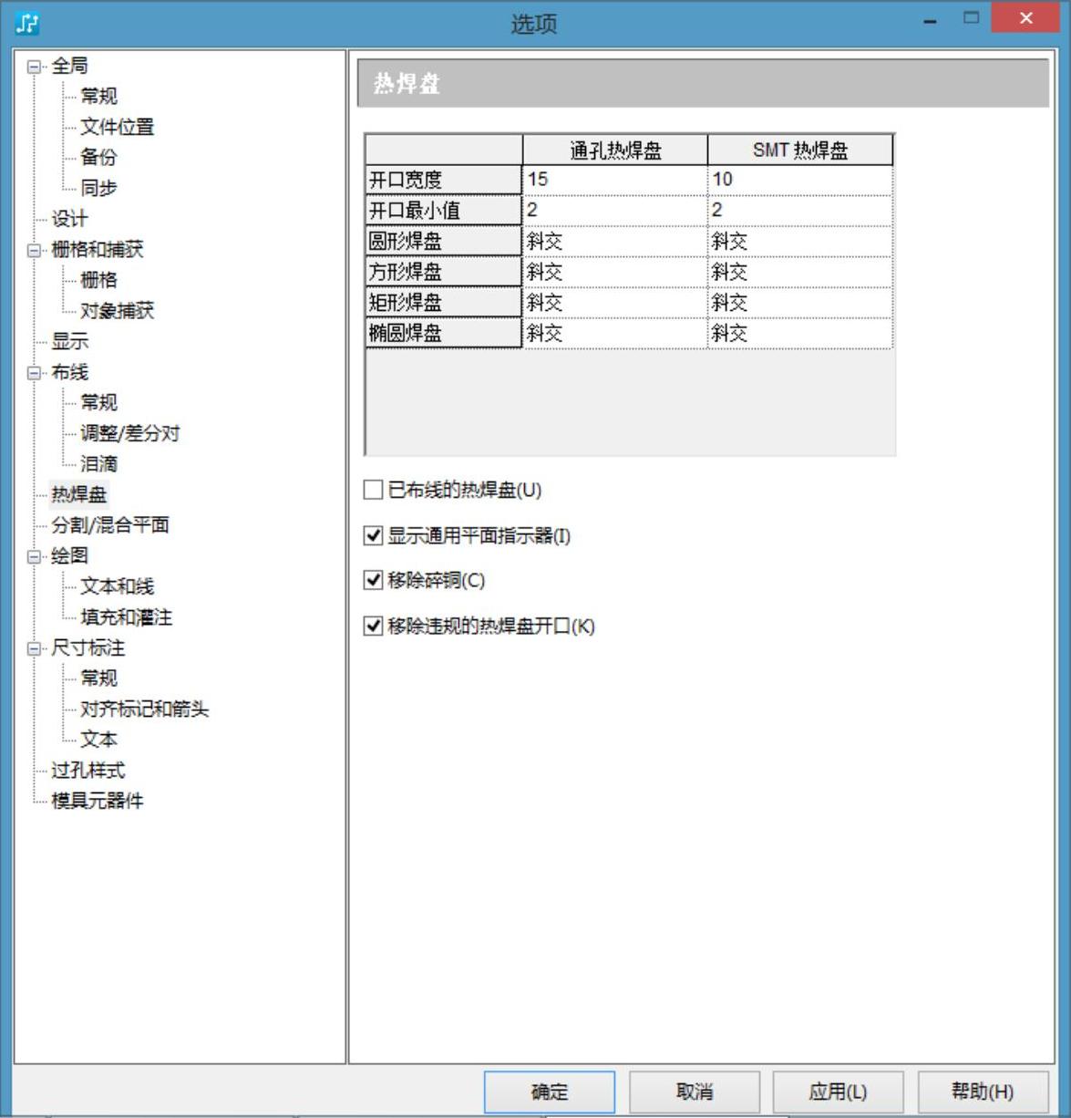Image resolution: width=1071 pixels, height=1118 pixels.
Task: Toggle 移除违规的热焊盘开口(K) checkbox
Action: coord(373,626)
